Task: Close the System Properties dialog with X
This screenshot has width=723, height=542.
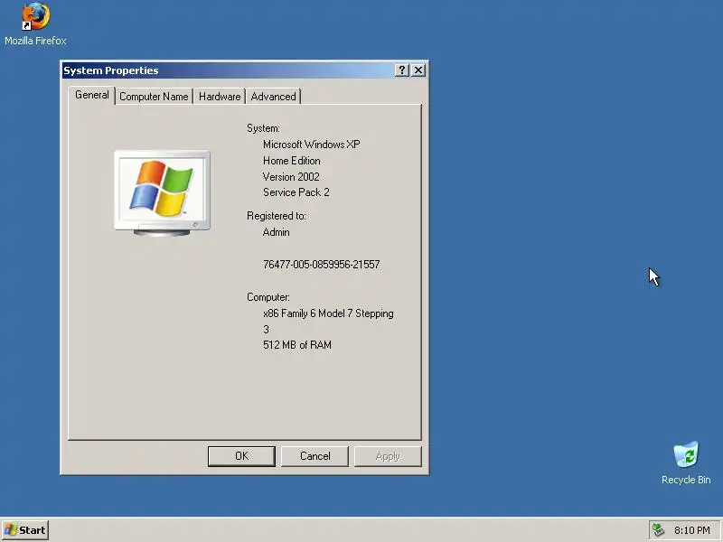Action: [418, 70]
